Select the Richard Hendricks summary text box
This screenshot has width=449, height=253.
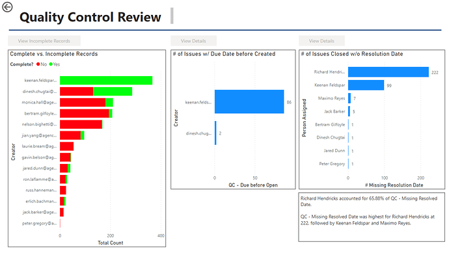[372, 217]
